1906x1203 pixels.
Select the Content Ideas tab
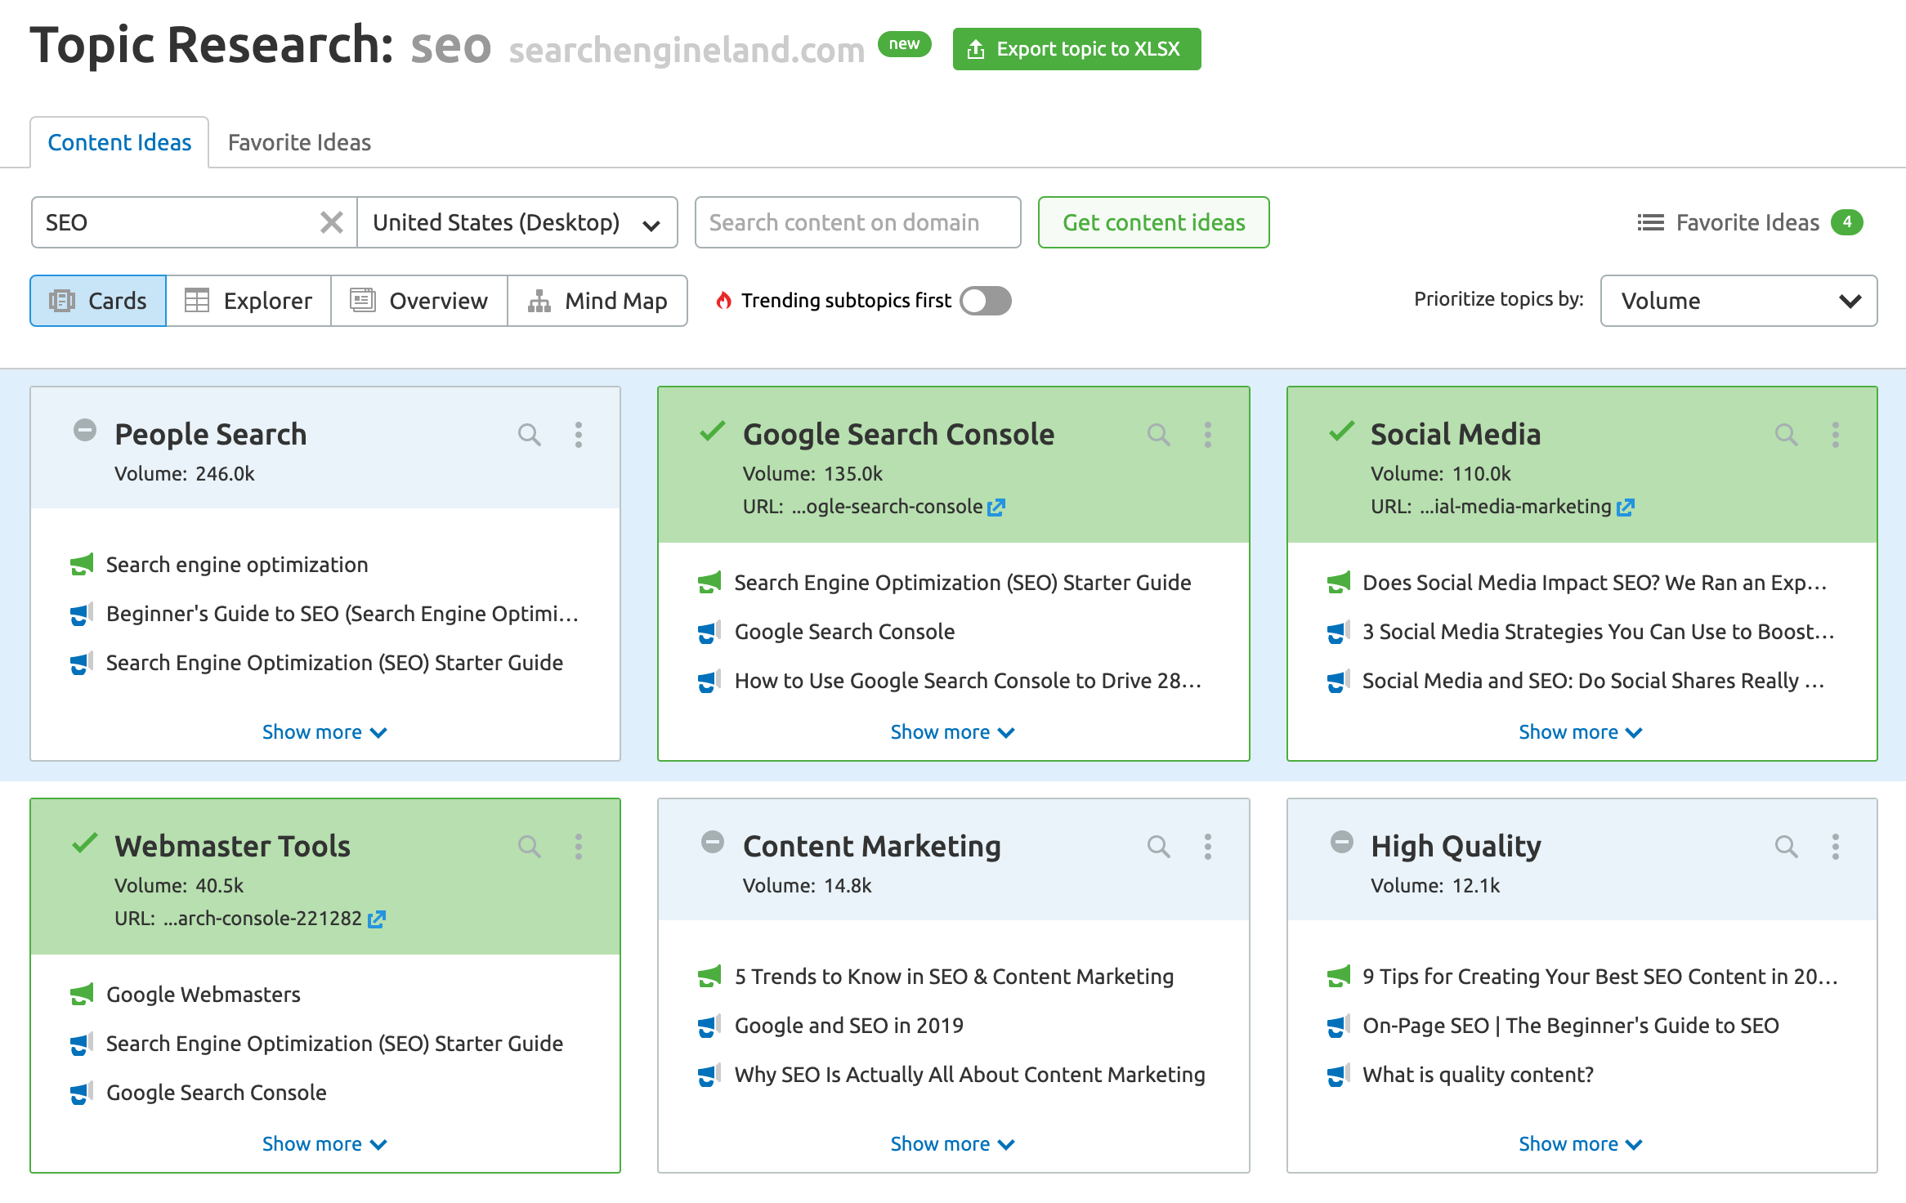[119, 141]
